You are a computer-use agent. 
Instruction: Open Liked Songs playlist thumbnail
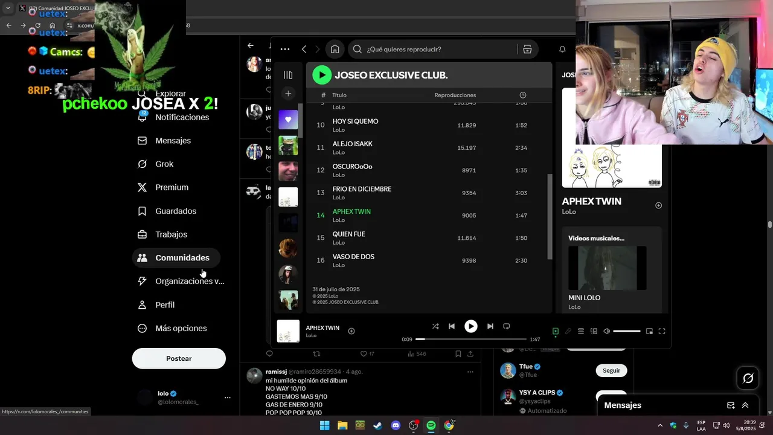(288, 120)
